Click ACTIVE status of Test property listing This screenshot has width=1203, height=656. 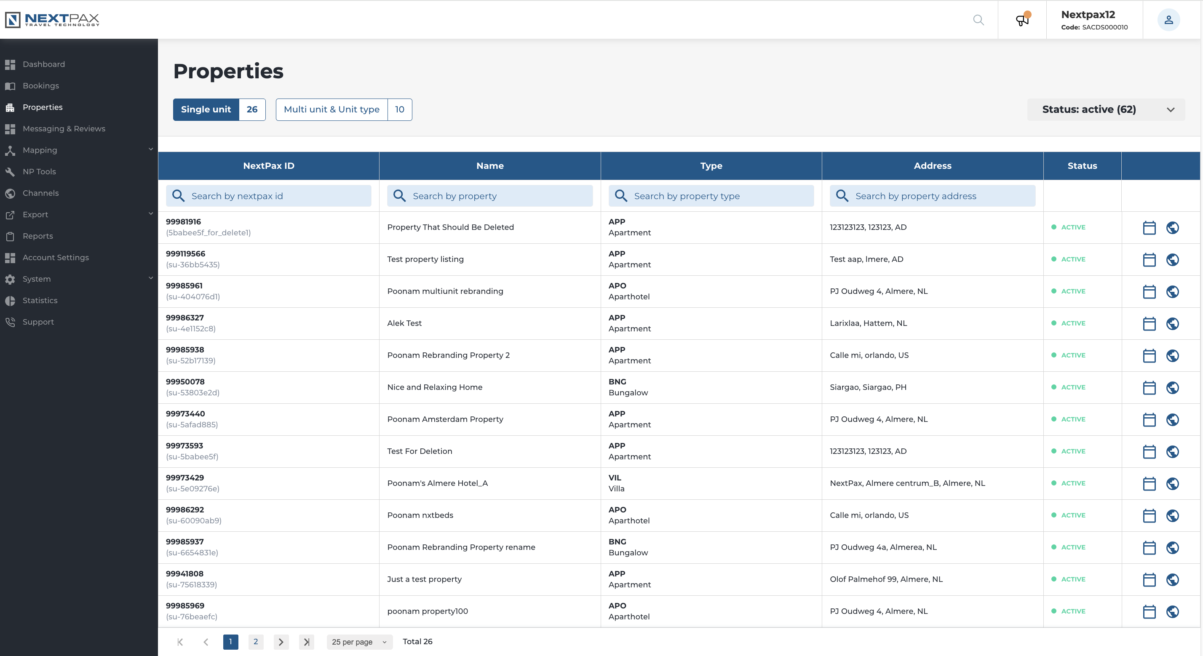click(1068, 259)
